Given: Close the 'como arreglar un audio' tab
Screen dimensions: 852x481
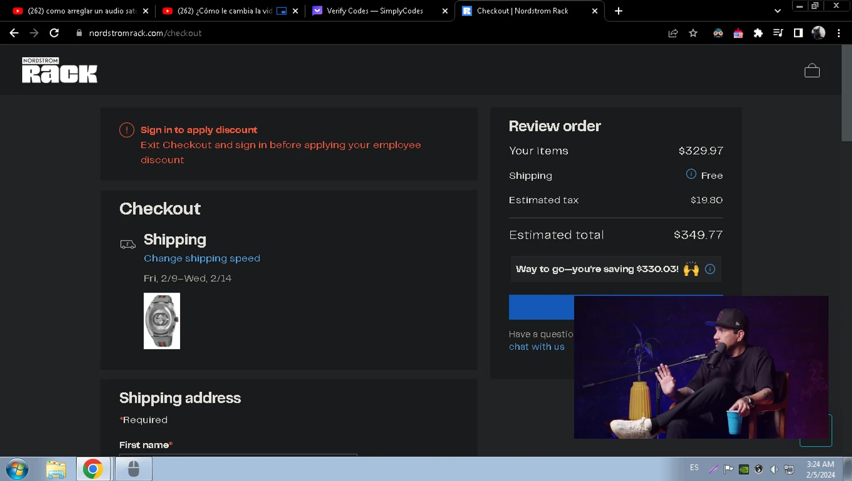Looking at the screenshot, I should point(146,11).
